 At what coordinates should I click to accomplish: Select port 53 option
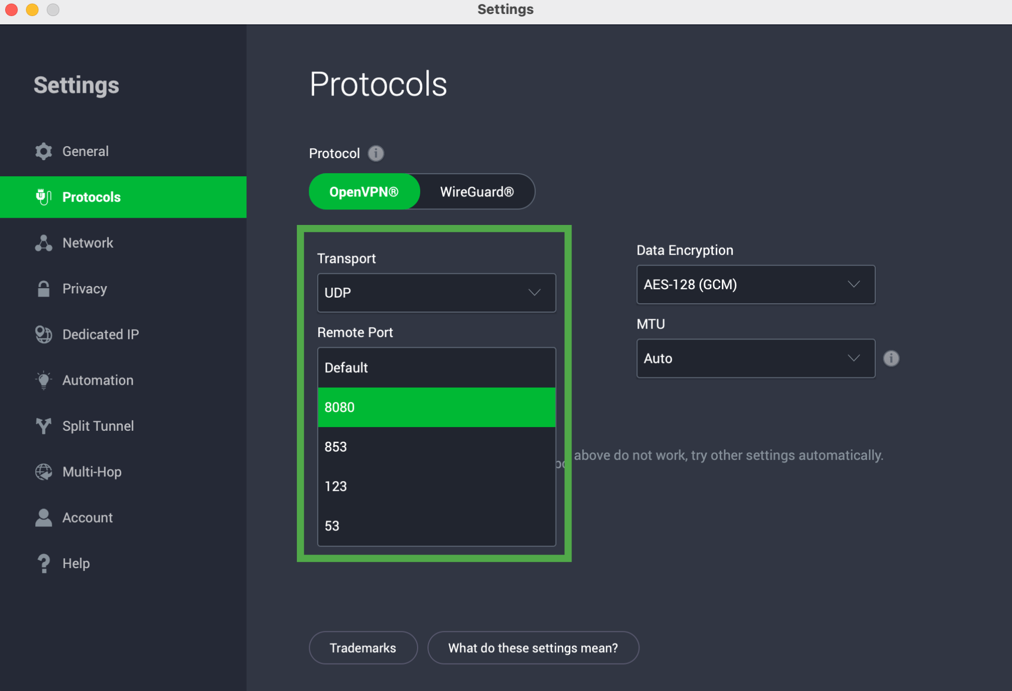point(436,526)
